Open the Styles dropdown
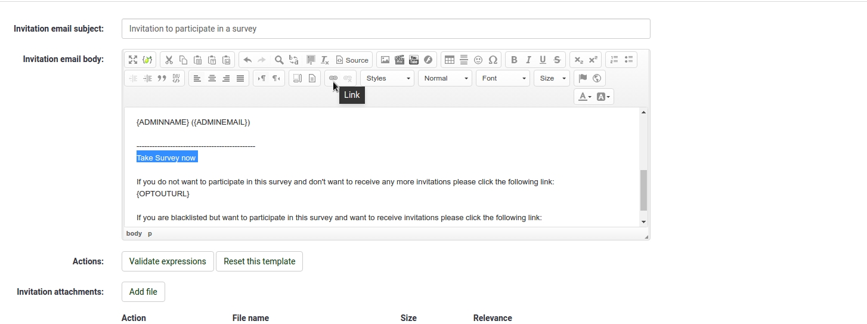This screenshot has width=867, height=324. click(388, 78)
